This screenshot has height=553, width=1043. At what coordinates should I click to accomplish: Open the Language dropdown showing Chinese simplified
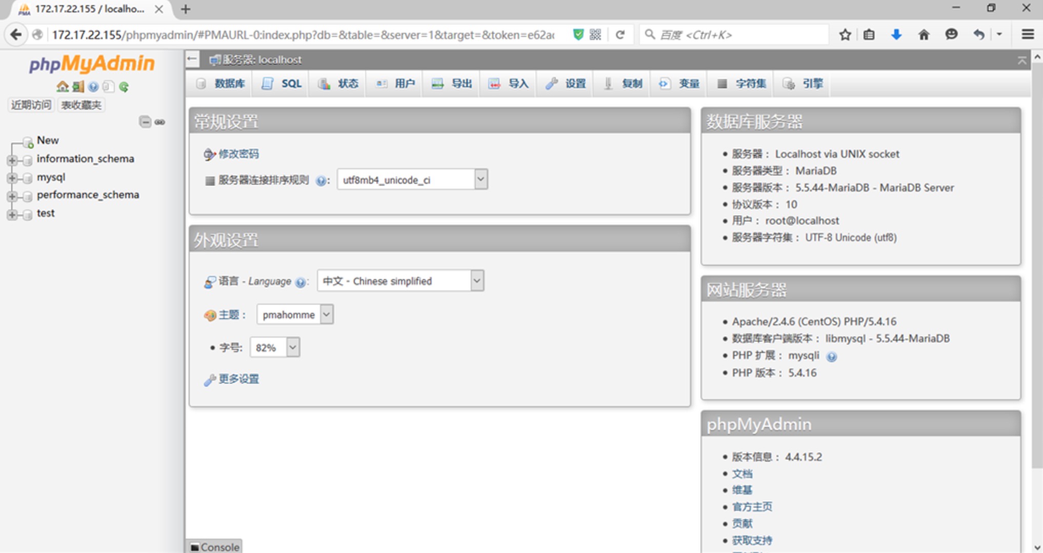tap(400, 281)
